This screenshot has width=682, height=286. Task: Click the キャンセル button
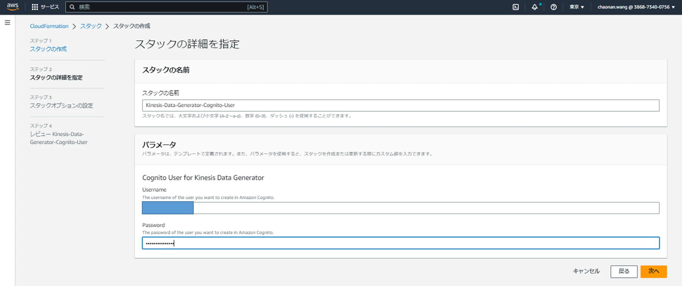586,271
